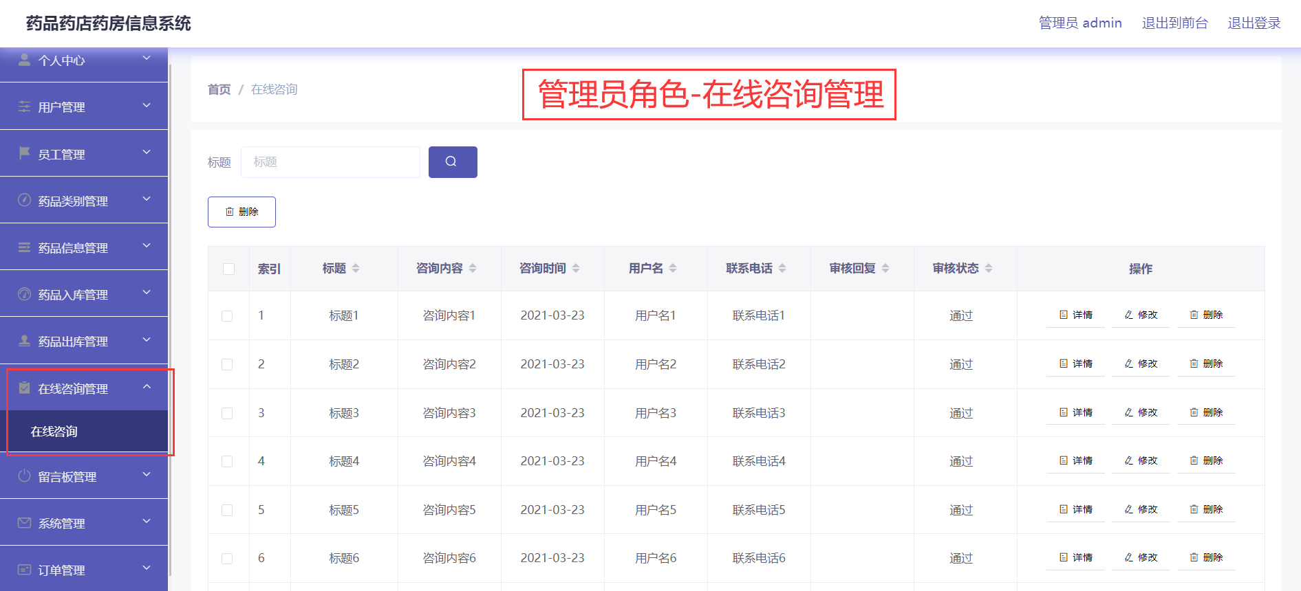Check the checkbox for row 标题1
Screen dimensions: 1301x591
[227, 316]
